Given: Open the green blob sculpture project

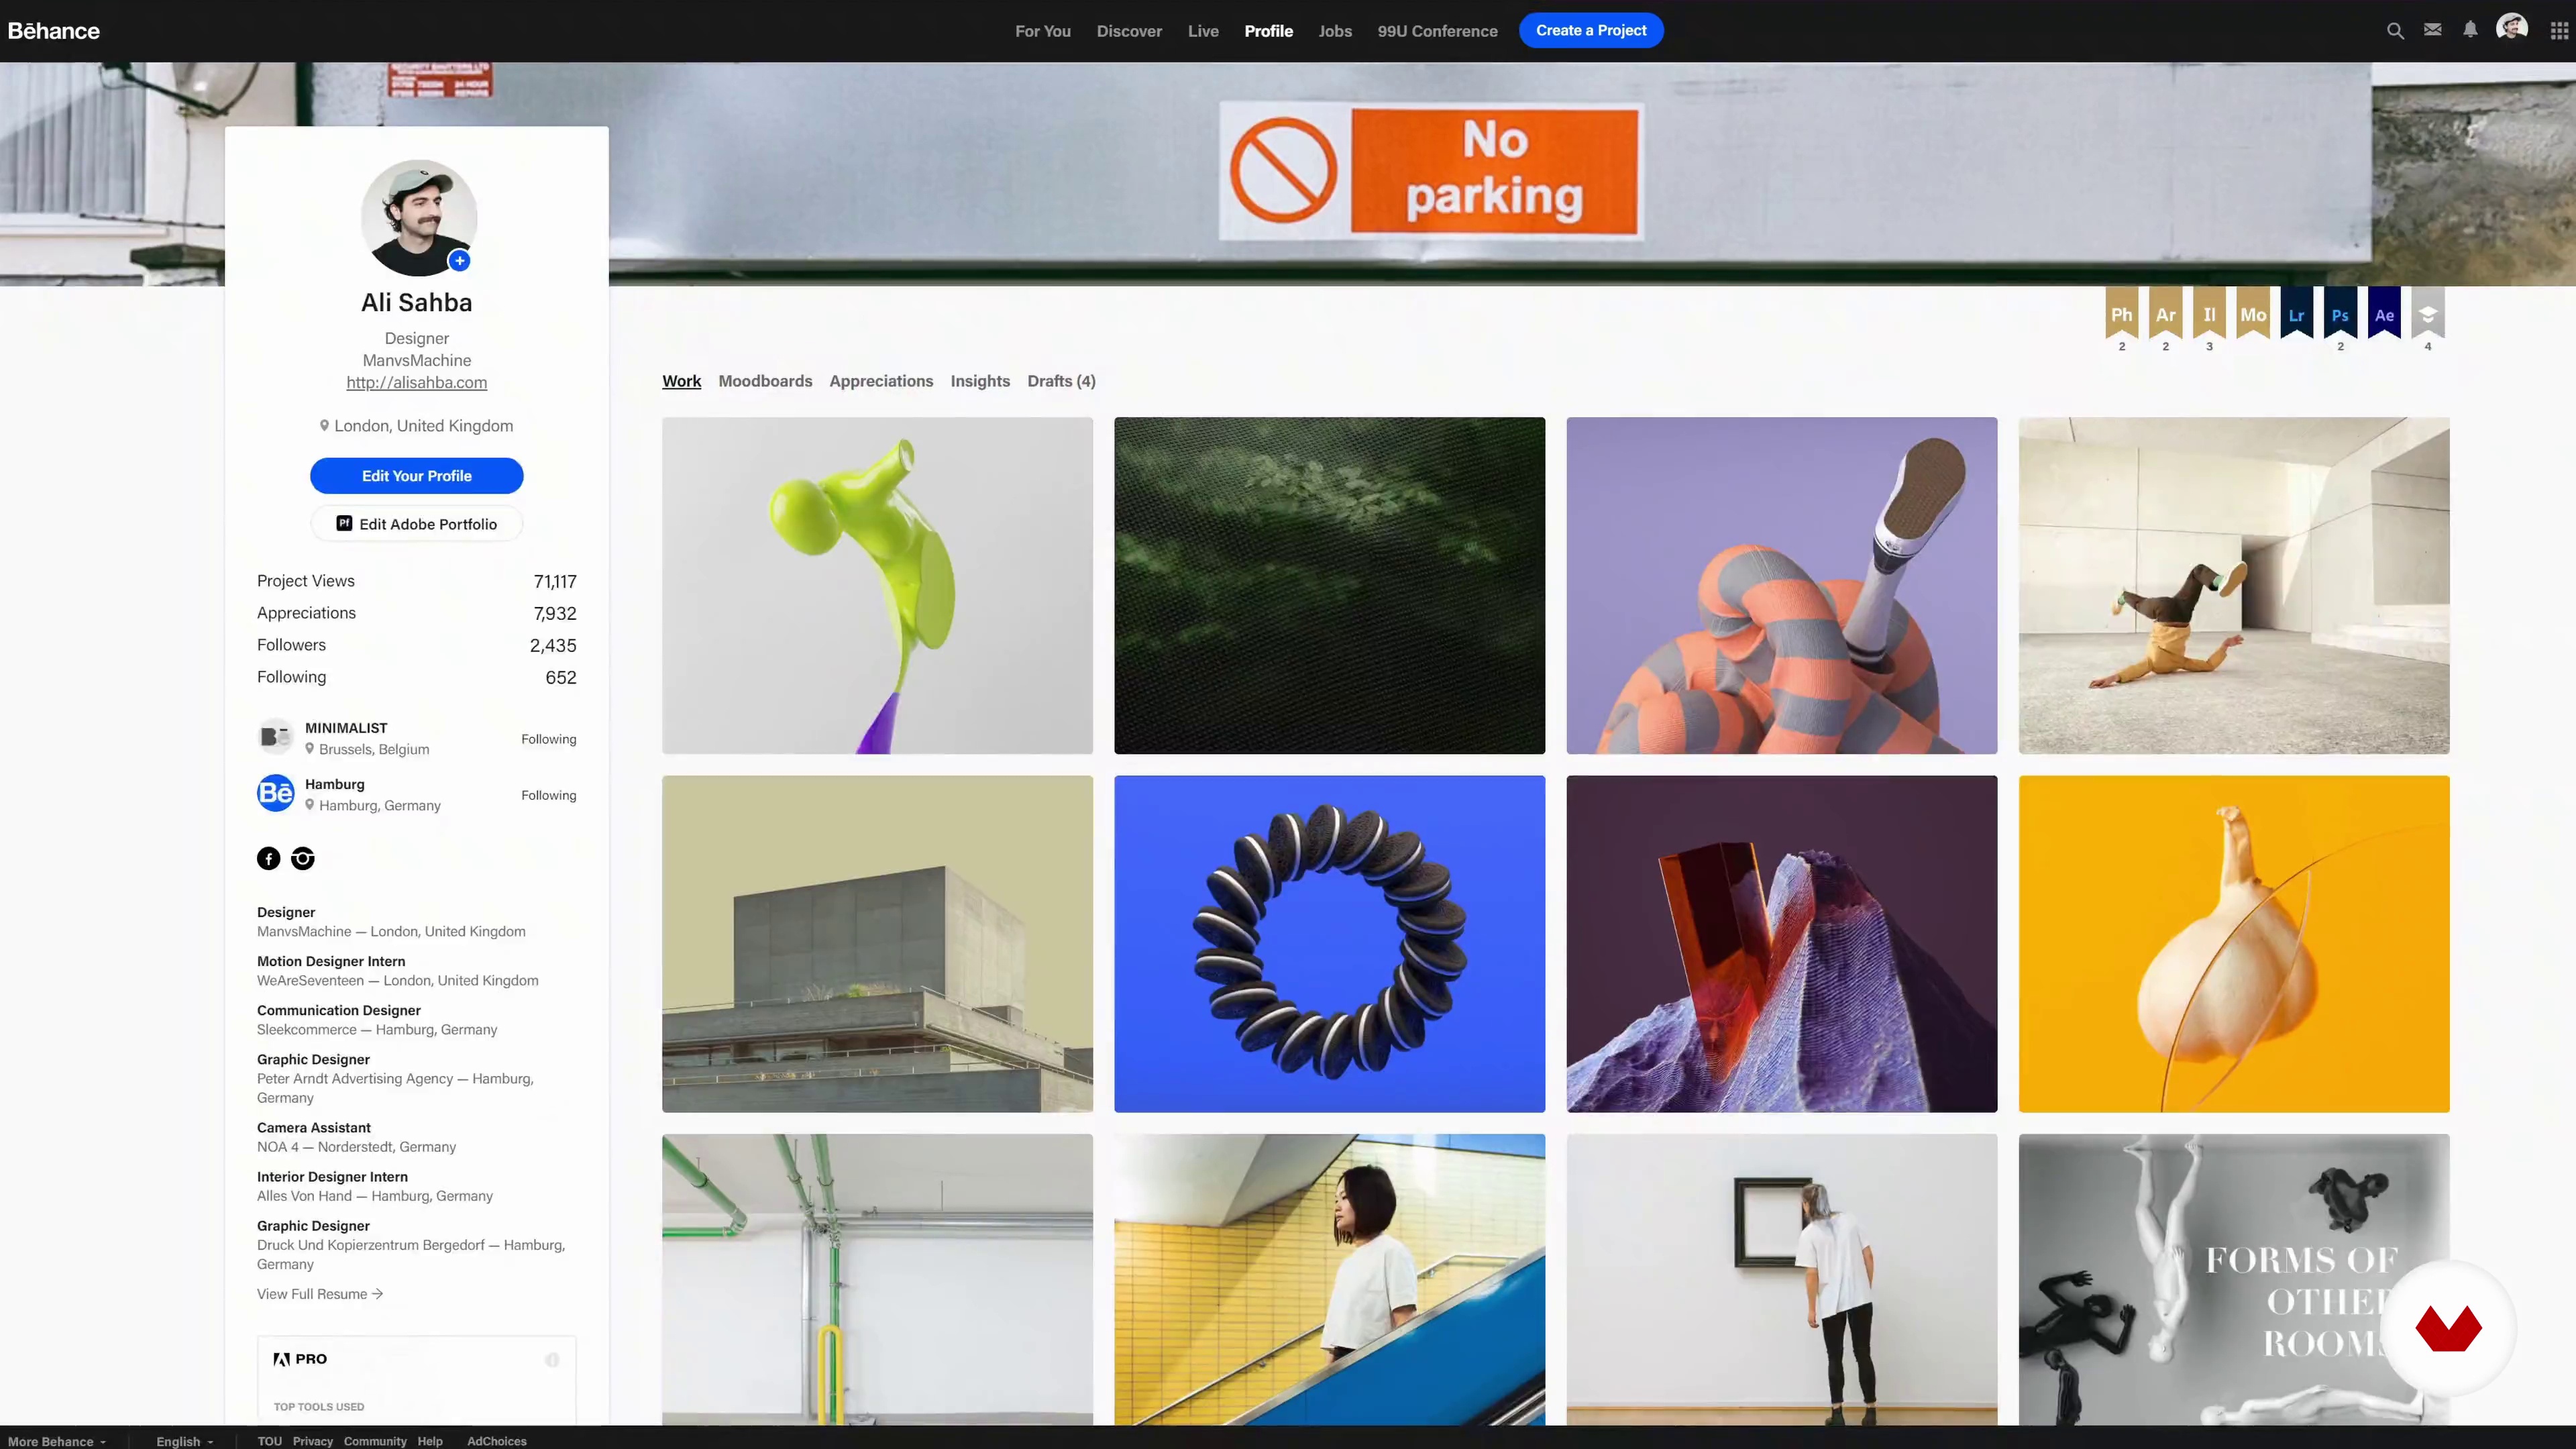Looking at the screenshot, I should click(x=877, y=585).
